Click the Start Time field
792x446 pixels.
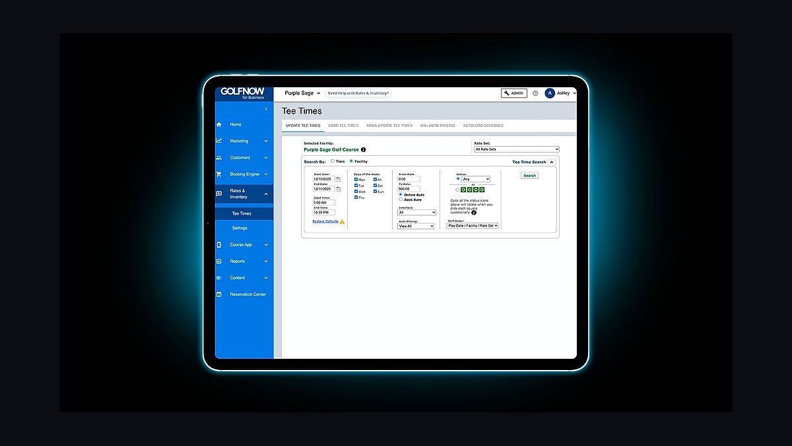click(323, 203)
